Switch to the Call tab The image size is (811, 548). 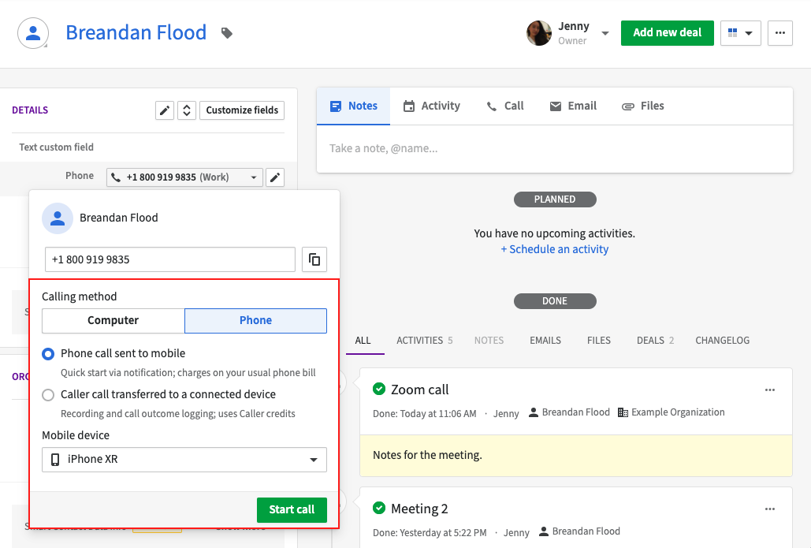[504, 106]
